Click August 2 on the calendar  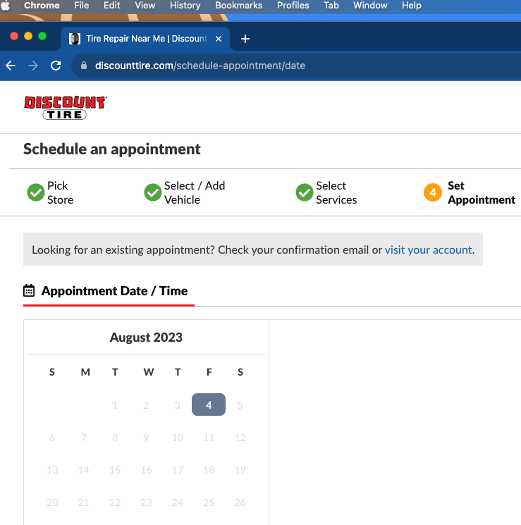[x=146, y=405]
